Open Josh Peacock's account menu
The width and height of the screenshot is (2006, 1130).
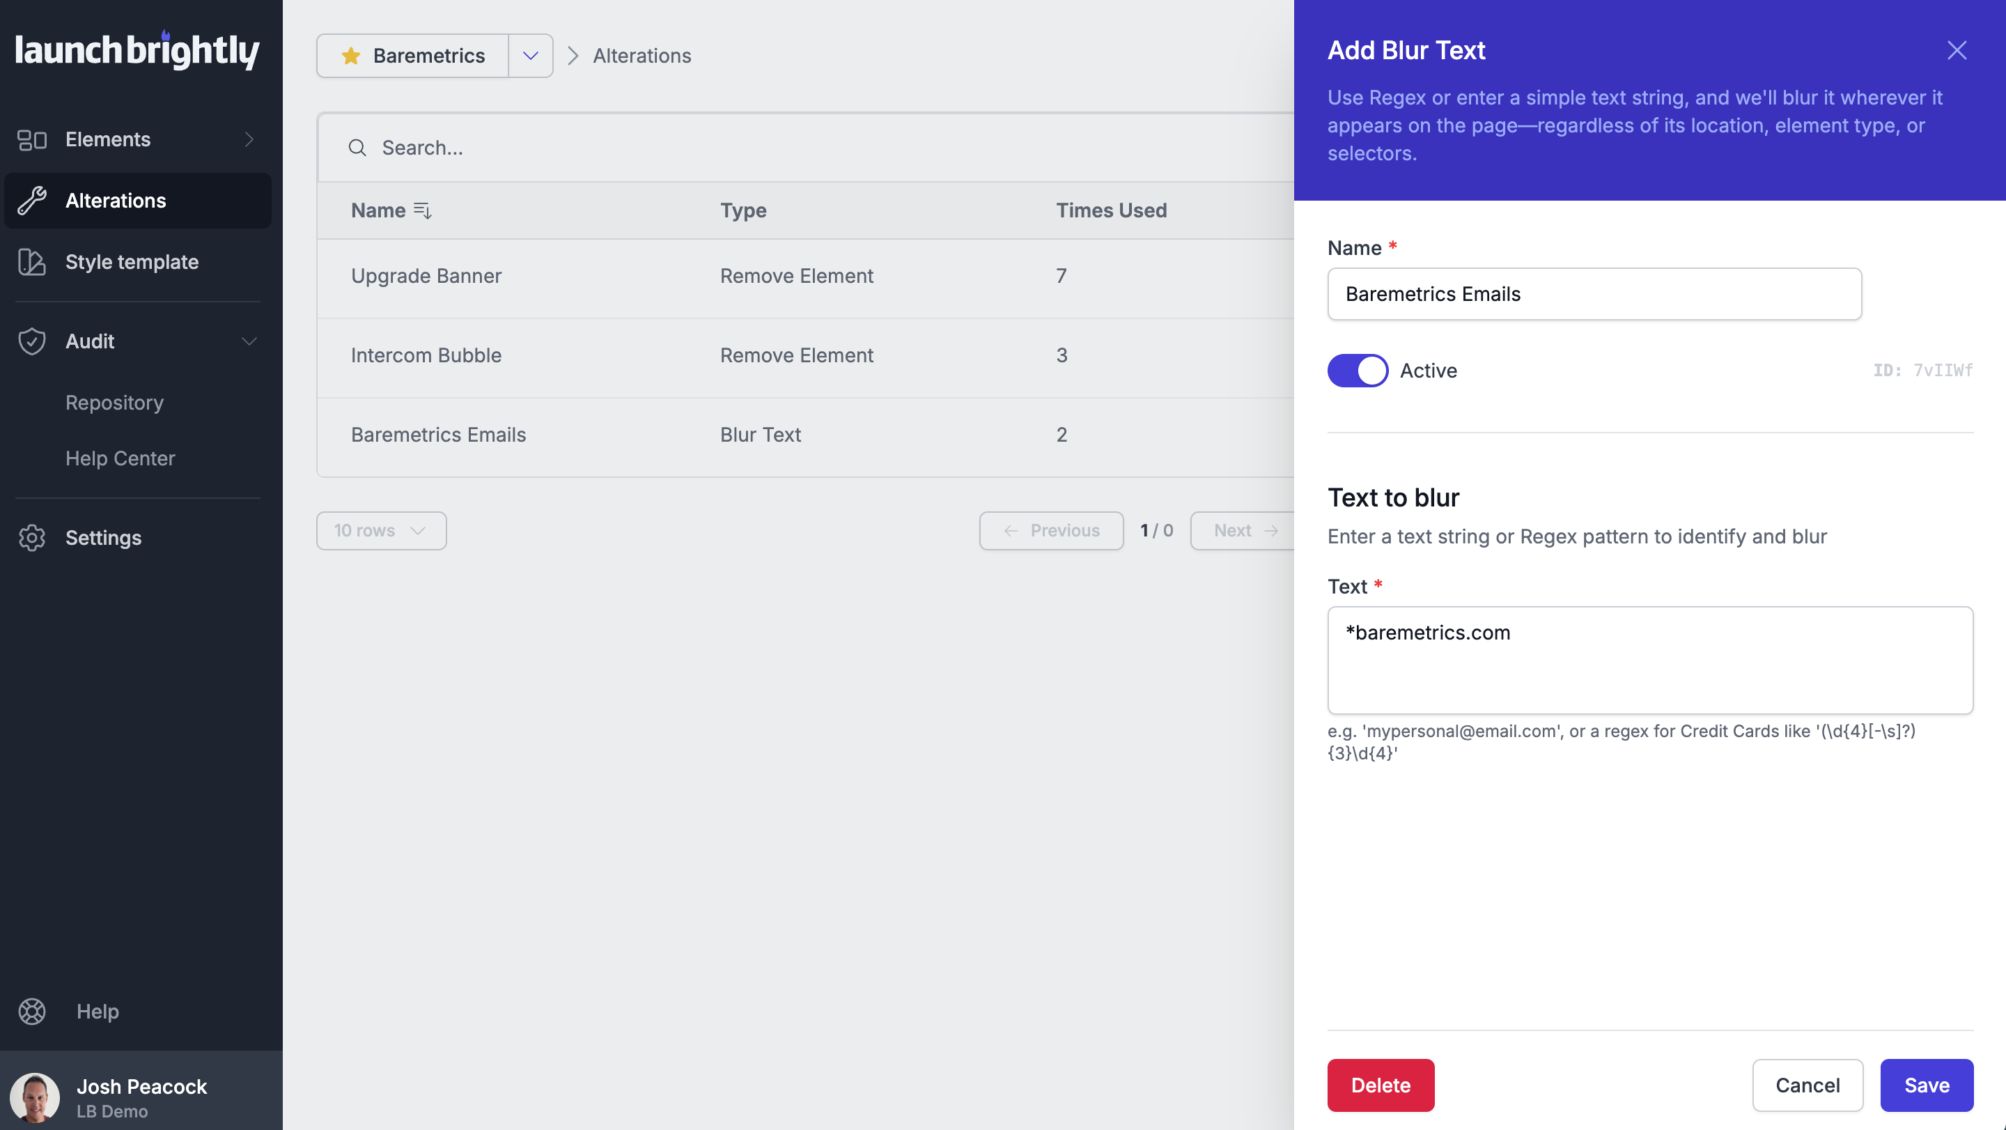pyautogui.click(x=141, y=1090)
